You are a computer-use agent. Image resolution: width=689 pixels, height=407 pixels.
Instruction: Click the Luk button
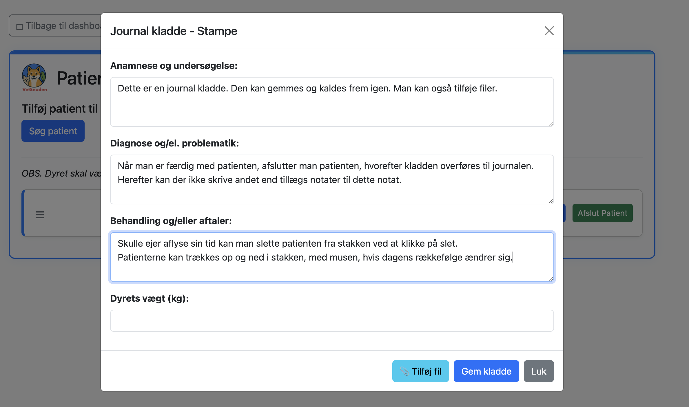538,371
